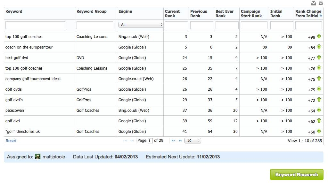This screenshot has width=328, height=183.
Task: Click the '+98' rank change value
Action: (x=311, y=37)
